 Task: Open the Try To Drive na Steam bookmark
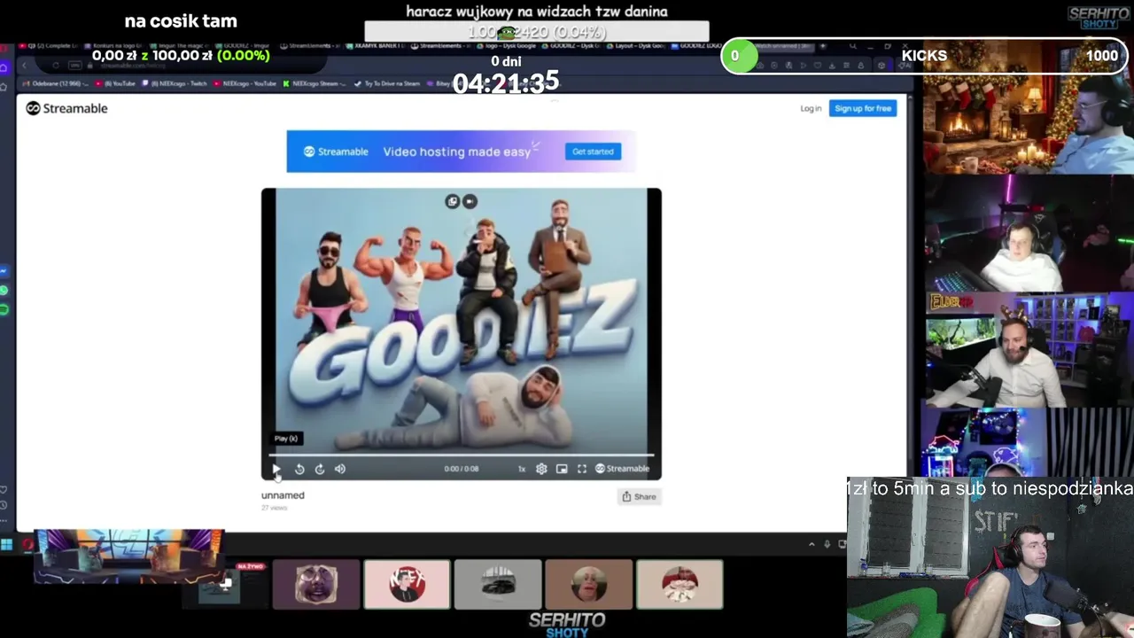[x=386, y=83]
